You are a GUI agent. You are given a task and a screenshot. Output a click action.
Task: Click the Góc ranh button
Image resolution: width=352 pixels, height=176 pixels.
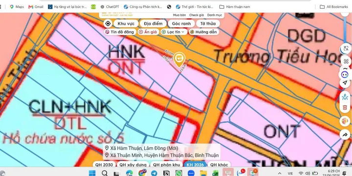[181, 23]
